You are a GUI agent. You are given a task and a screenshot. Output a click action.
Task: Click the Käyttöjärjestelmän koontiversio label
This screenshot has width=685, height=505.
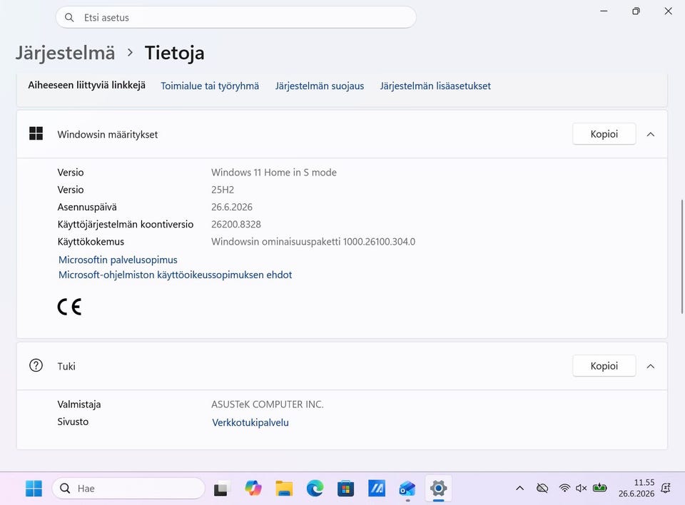[x=126, y=225]
